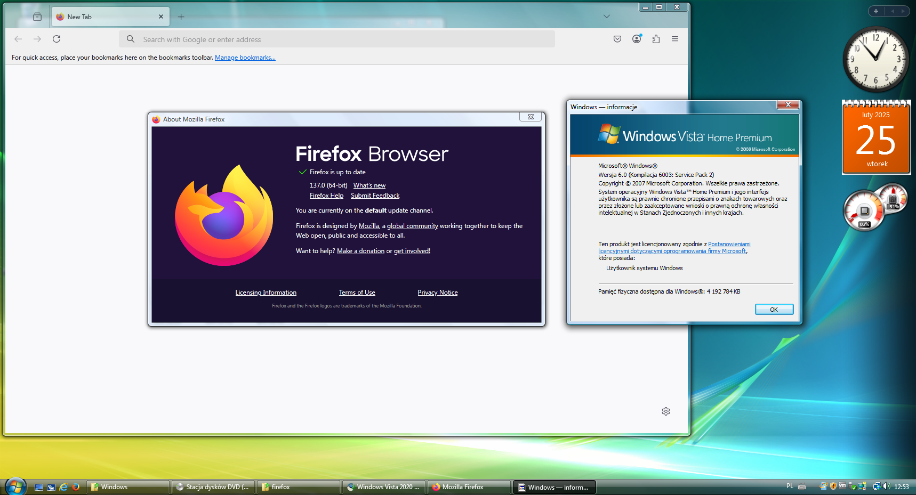Open the Firefox Help link
Viewport: 916px width, 495px height.
point(326,196)
